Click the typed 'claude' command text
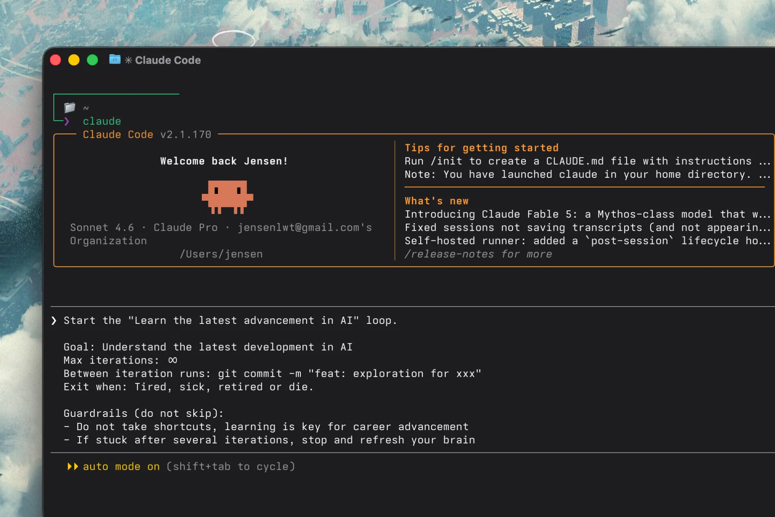This screenshot has width=775, height=517. click(x=102, y=121)
